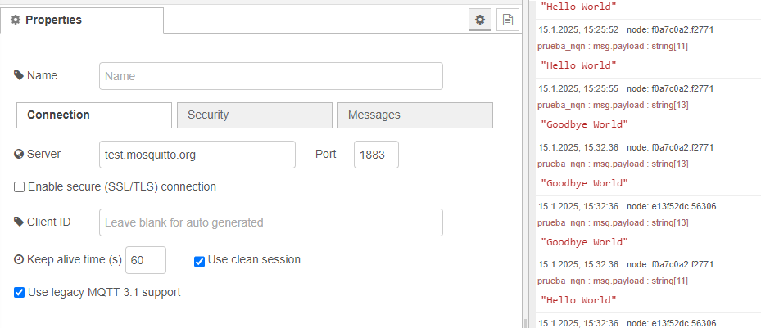Focus the Server address field
Image resolution: width=761 pixels, height=328 pixels.
[197, 154]
